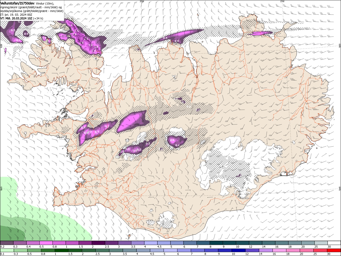
Task: Click the snow legend swatch between 18 and 20
Action: coord(295,243)
